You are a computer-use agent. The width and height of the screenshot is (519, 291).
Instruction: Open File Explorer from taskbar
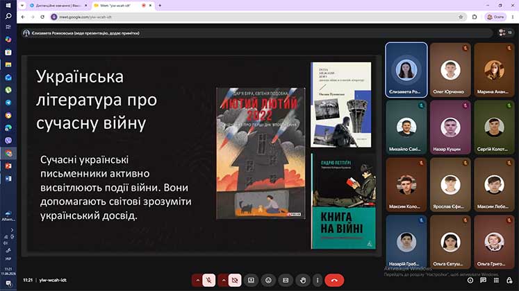coord(8,64)
